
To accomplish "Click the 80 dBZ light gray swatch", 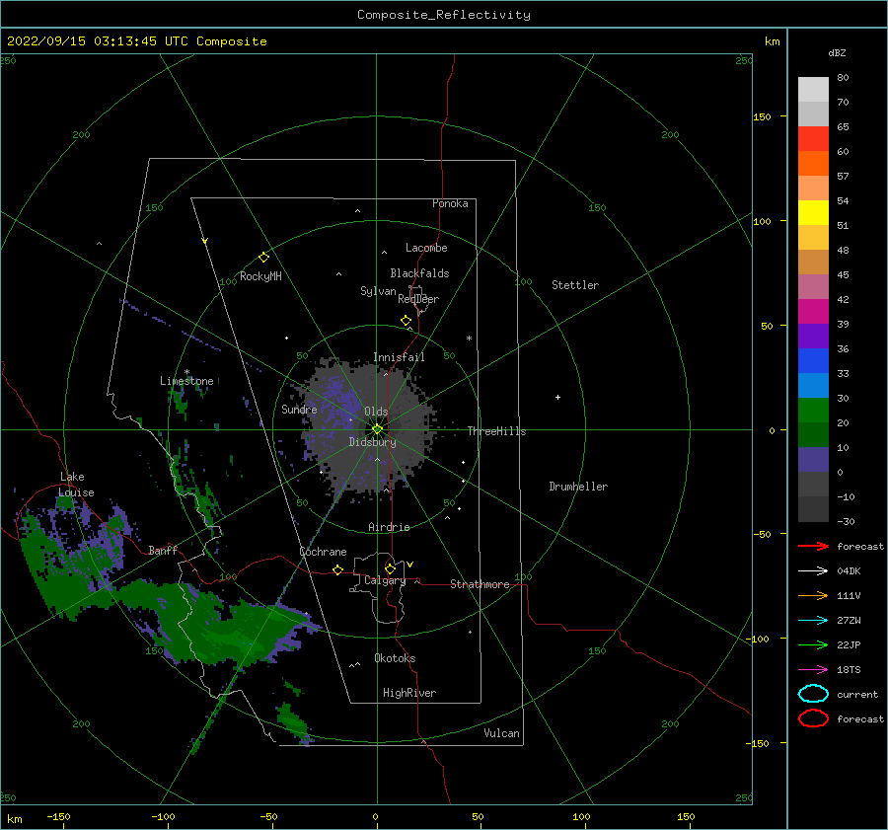I will 813,89.
